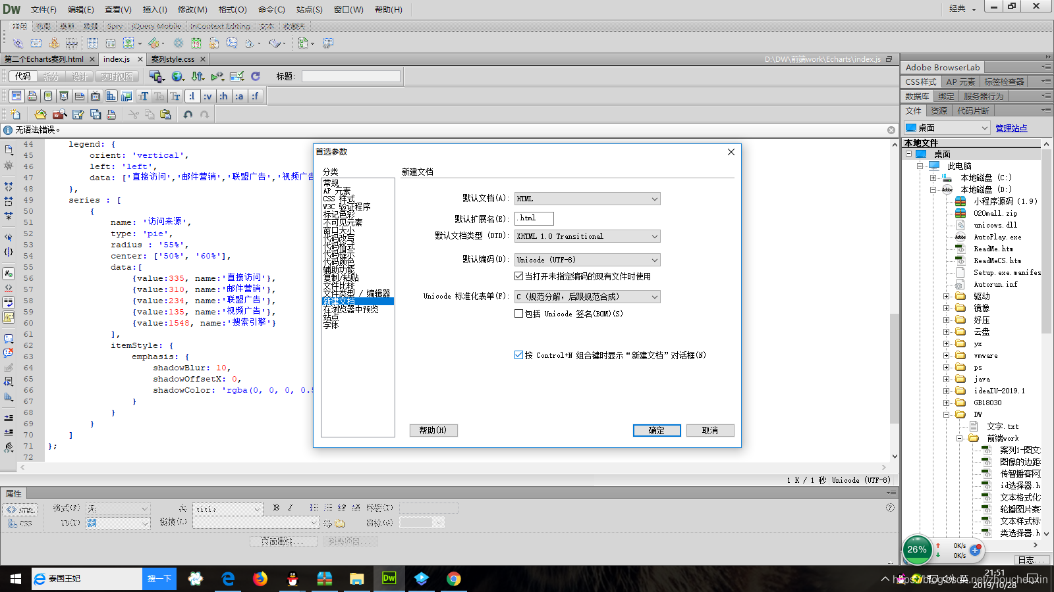The image size is (1054, 592).
Task: Click the new document icon in standard toolbar
Action: click(x=16, y=114)
